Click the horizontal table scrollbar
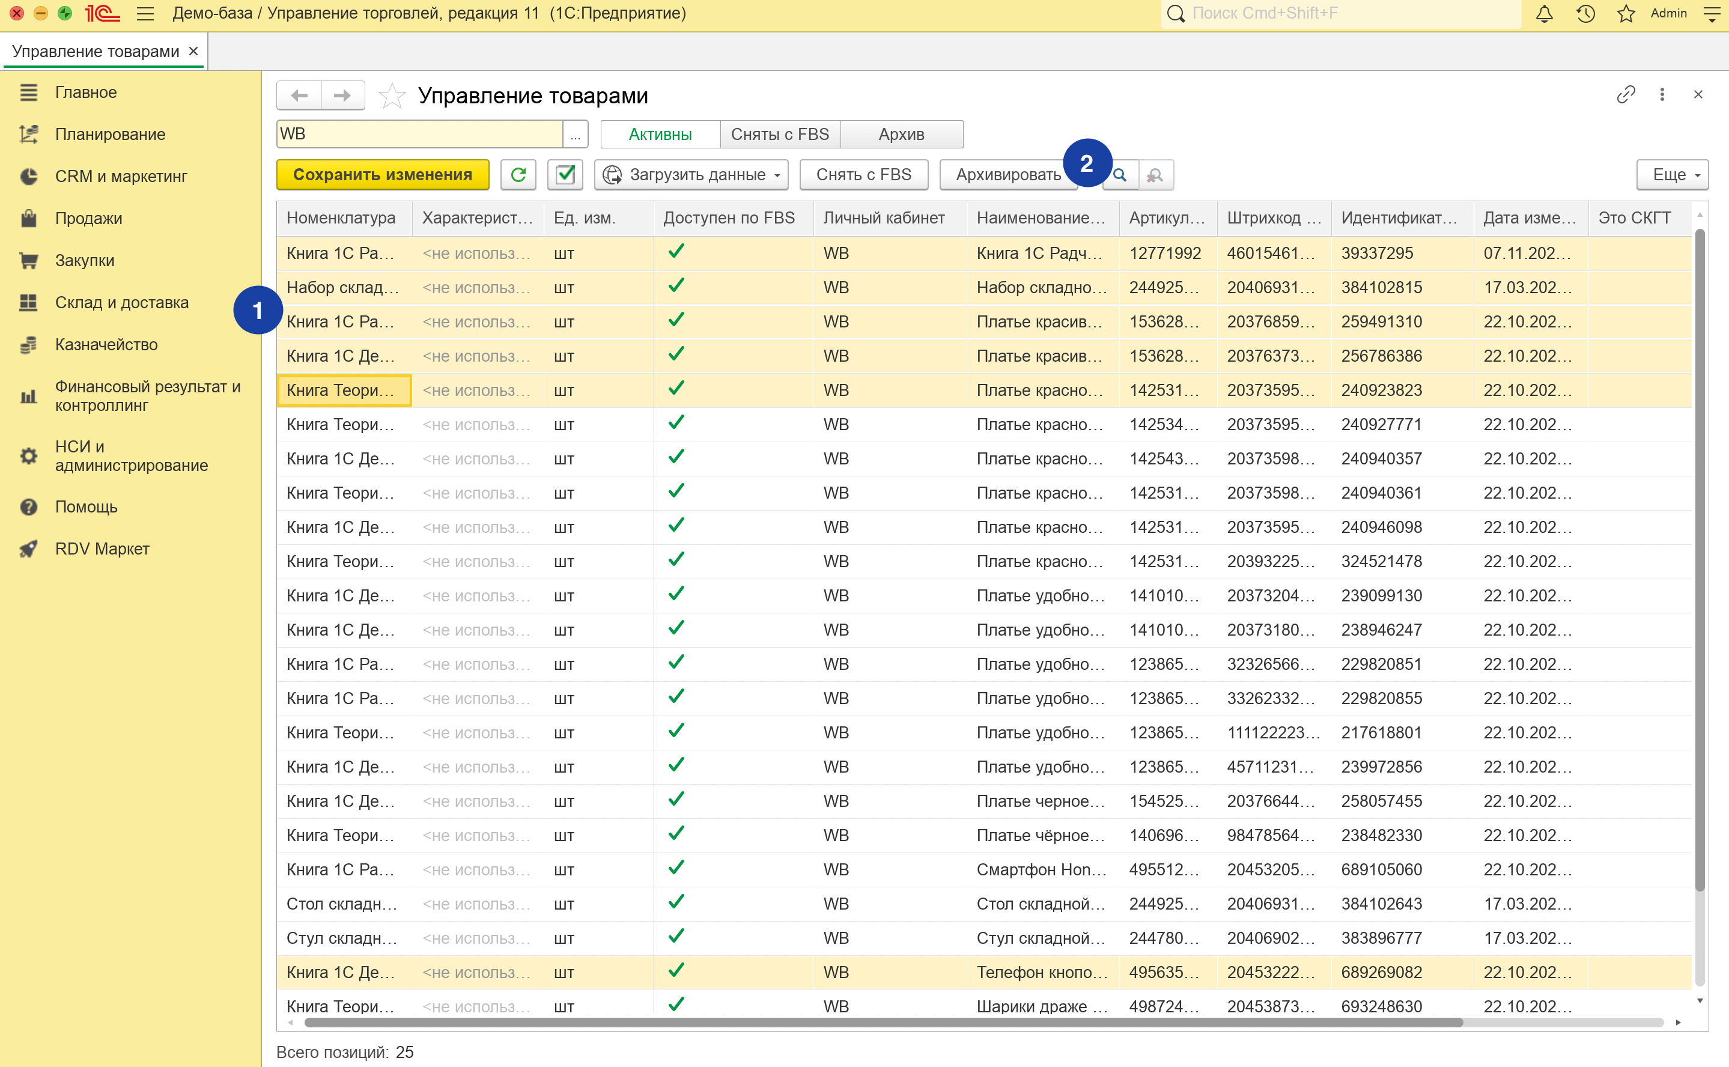Screen dimensions: 1729x1067 coord(882,1022)
